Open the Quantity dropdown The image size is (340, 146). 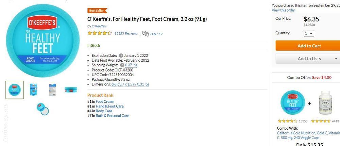pyautogui.click(x=309, y=34)
